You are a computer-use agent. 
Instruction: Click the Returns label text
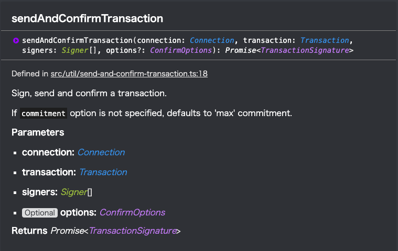pos(29,231)
